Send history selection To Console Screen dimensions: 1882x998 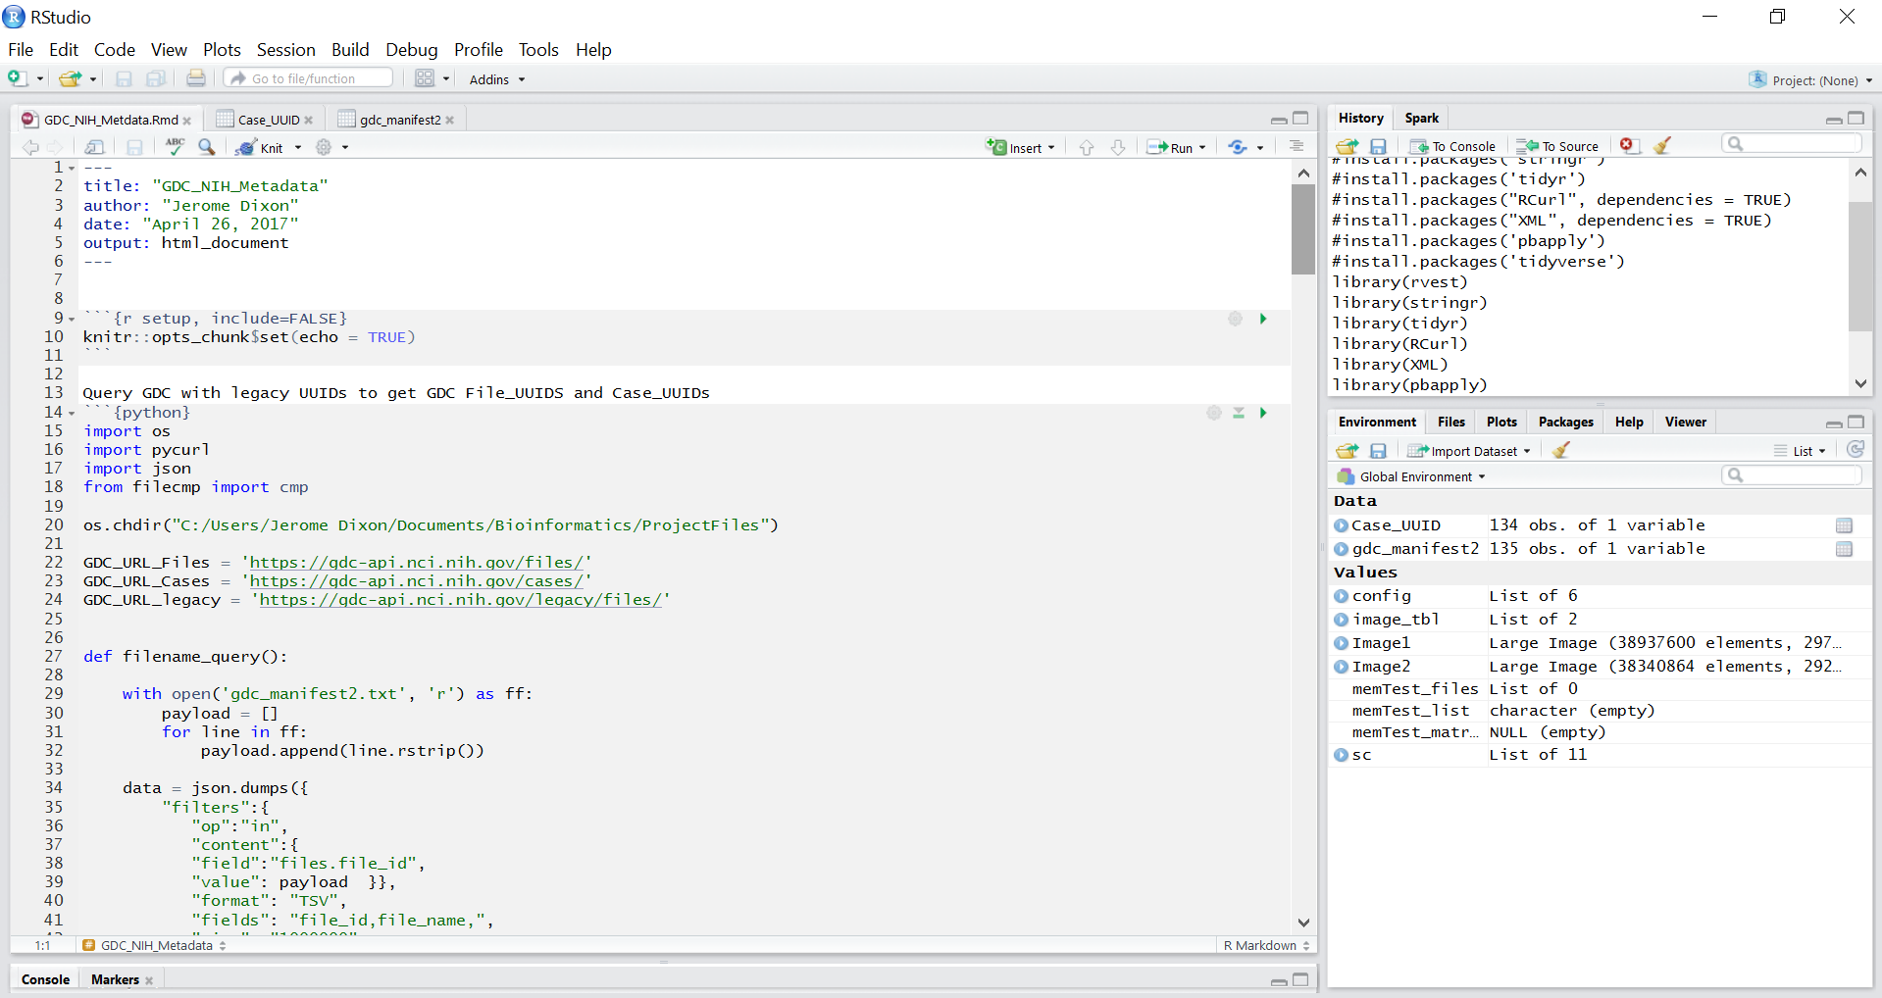[1453, 146]
